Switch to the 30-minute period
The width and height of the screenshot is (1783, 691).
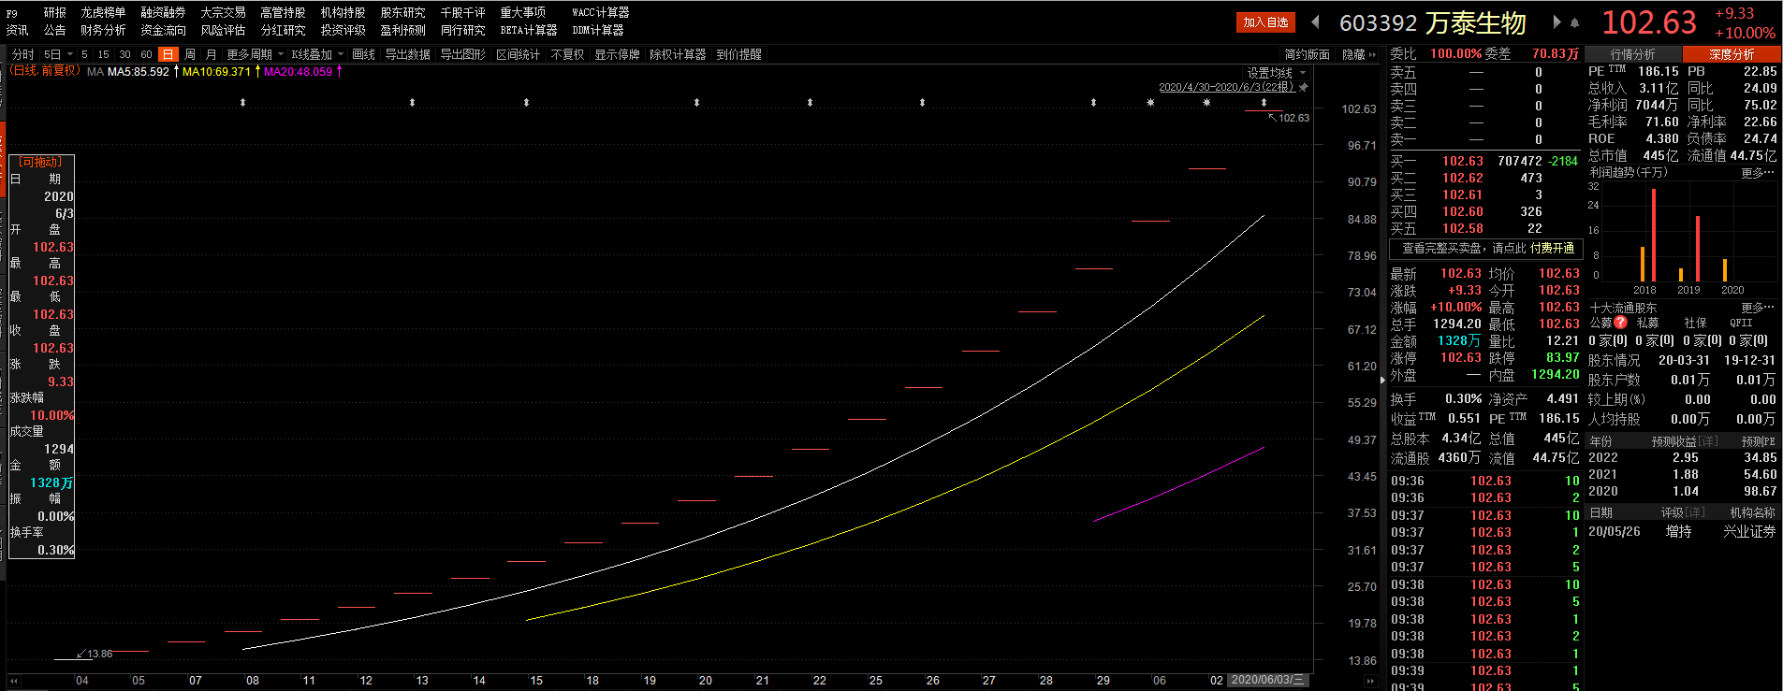[124, 54]
